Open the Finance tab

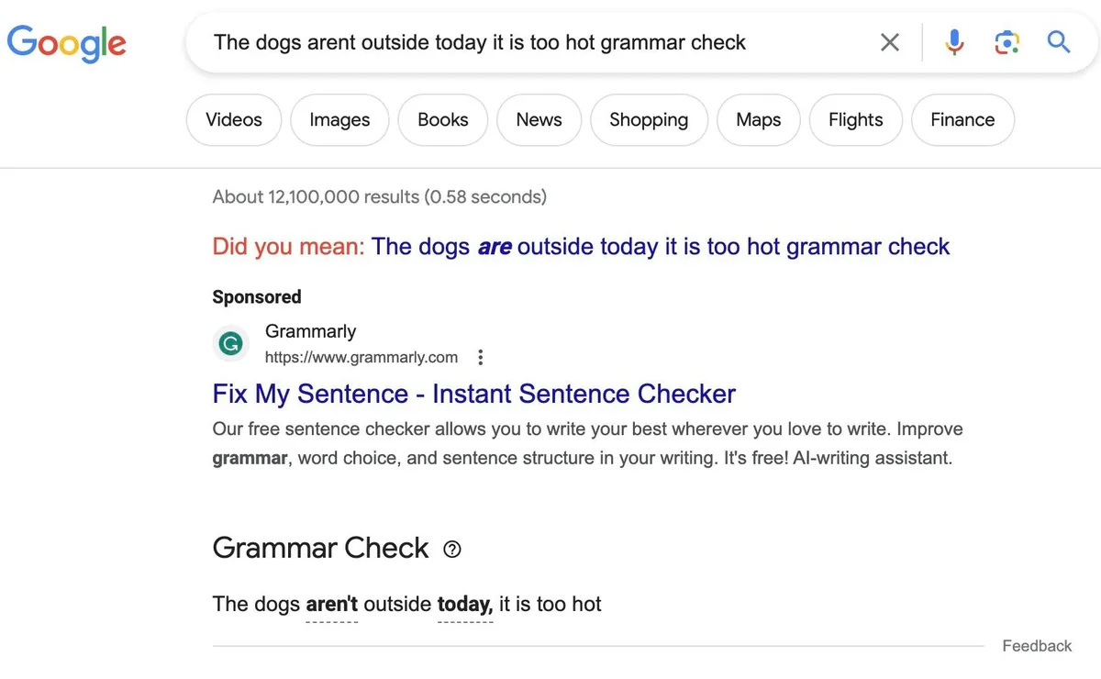coord(962,120)
